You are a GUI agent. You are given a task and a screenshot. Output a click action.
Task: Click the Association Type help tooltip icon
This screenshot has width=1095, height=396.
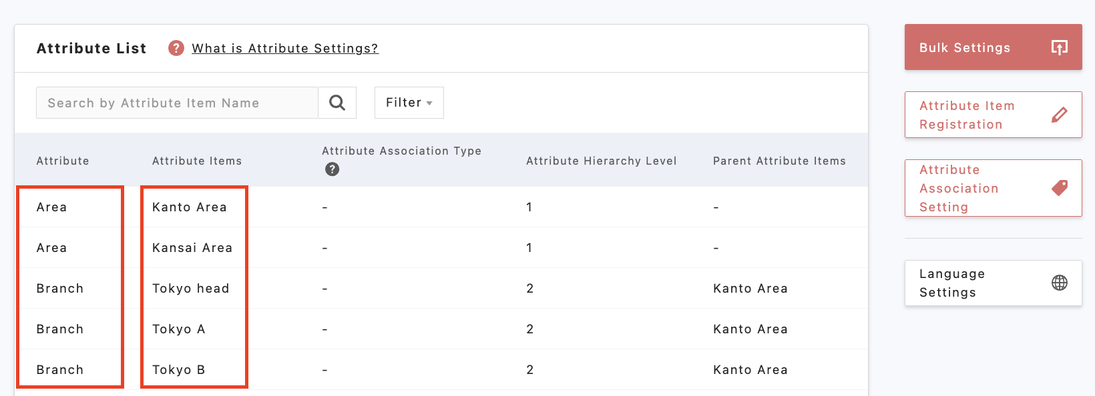click(332, 169)
